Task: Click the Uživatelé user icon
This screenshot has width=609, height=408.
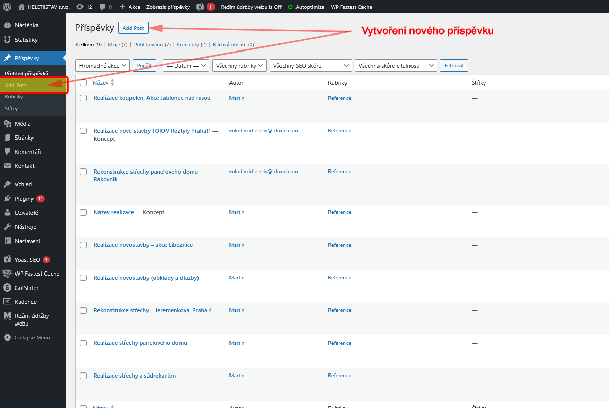Action: tap(7, 213)
